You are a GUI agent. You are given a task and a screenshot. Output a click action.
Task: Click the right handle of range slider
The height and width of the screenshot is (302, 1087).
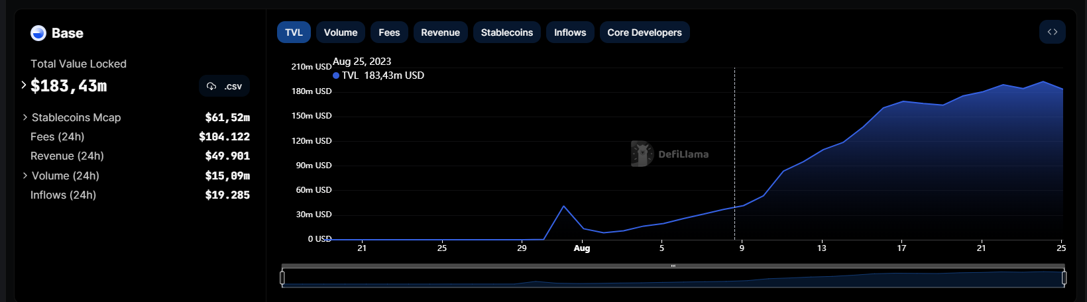[1064, 277]
